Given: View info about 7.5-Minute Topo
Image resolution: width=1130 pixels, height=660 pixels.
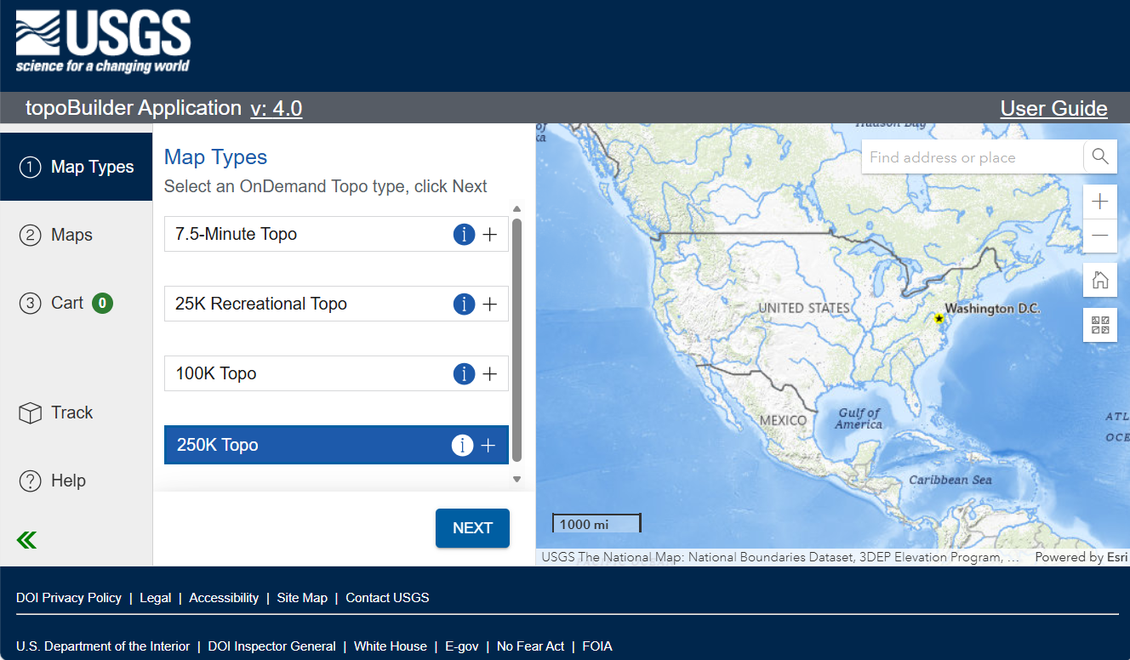Looking at the screenshot, I should tap(464, 234).
